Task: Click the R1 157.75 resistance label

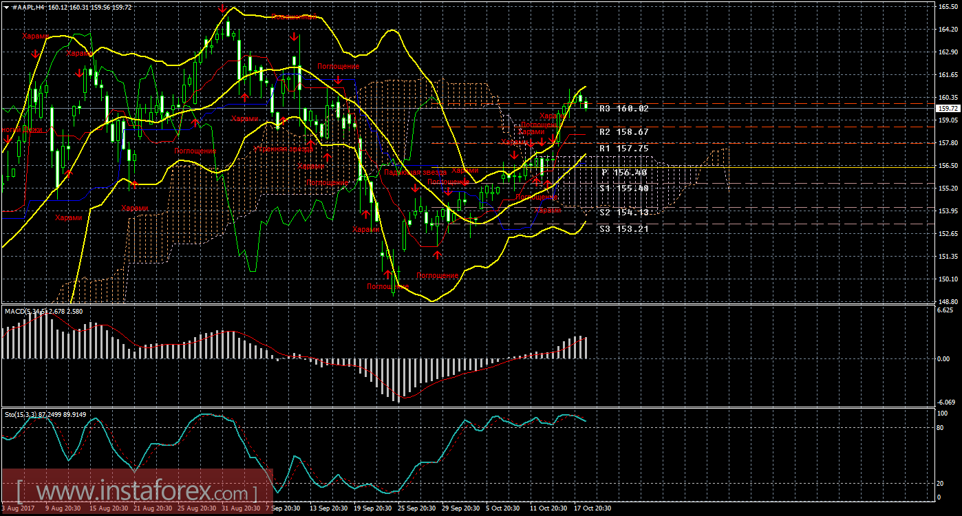Action: 623,148
